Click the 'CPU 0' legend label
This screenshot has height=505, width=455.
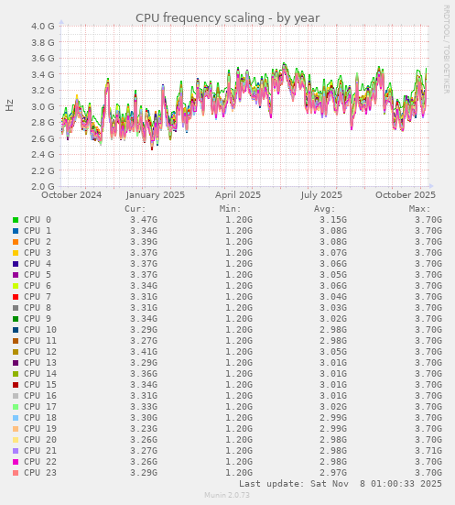coord(38,220)
